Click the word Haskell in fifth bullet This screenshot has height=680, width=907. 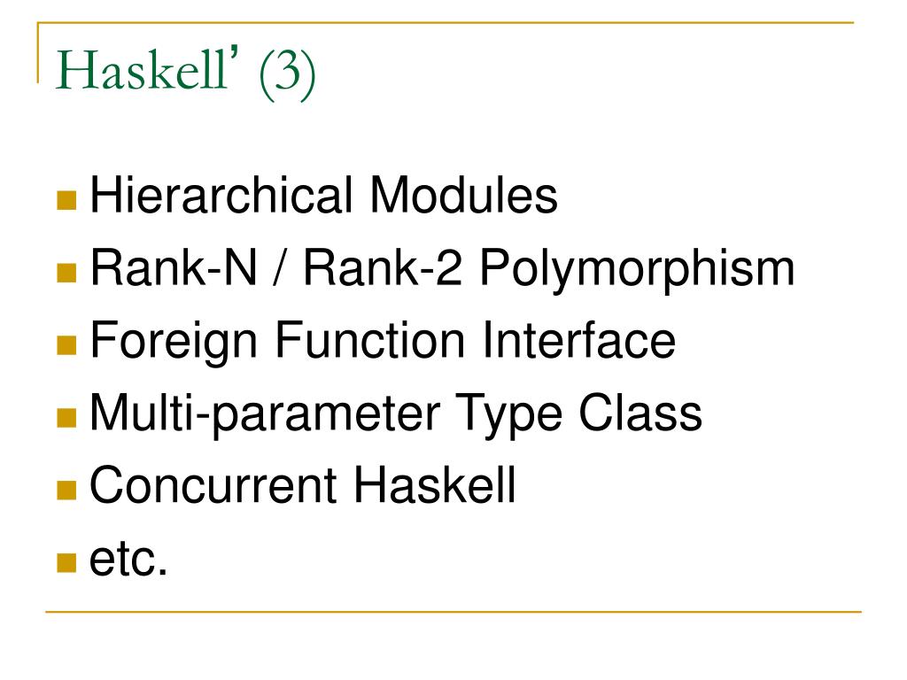click(434, 484)
